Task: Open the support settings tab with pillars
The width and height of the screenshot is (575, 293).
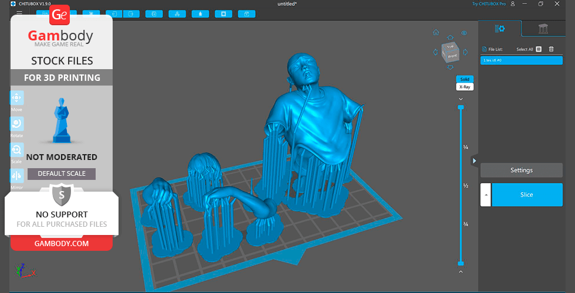Action: (543, 29)
